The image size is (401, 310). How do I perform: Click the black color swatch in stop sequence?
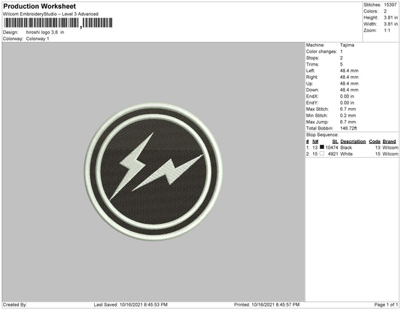point(322,147)
